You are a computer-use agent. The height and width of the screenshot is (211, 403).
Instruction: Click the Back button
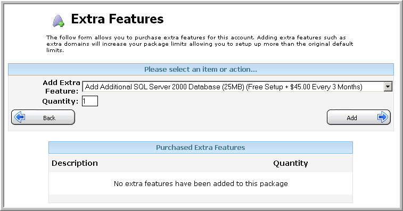43,117
